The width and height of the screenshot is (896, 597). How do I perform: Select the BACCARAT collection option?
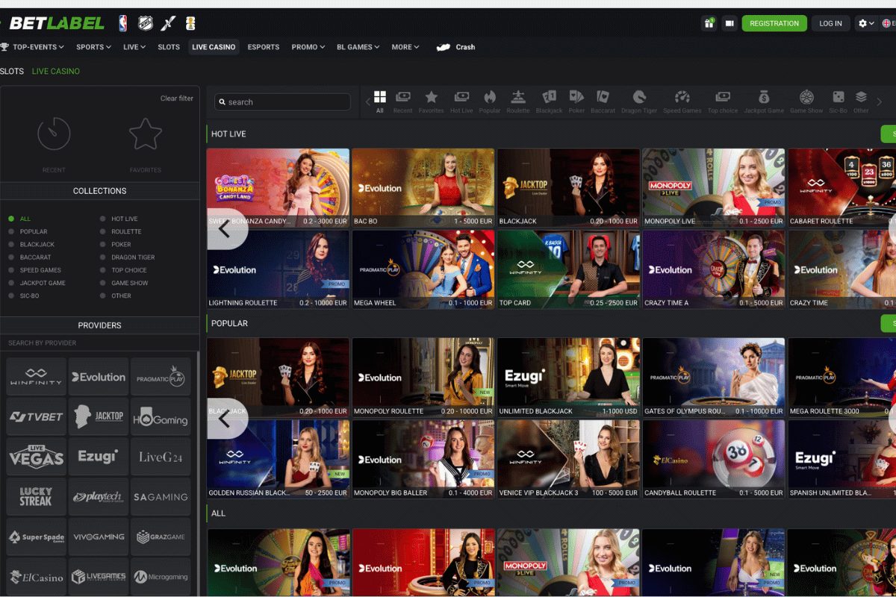30,257
